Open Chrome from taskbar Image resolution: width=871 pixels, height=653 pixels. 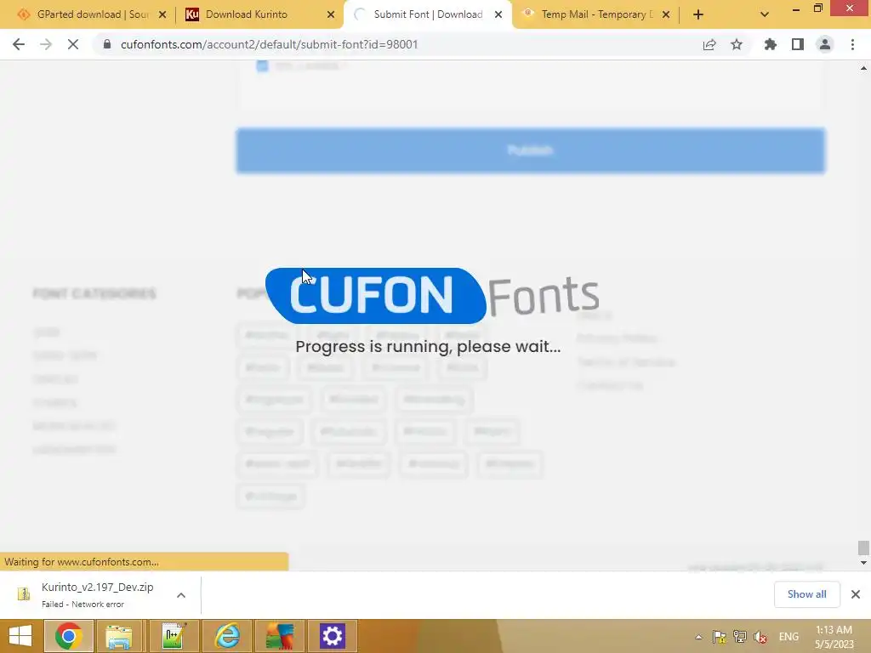pos(68,636)
